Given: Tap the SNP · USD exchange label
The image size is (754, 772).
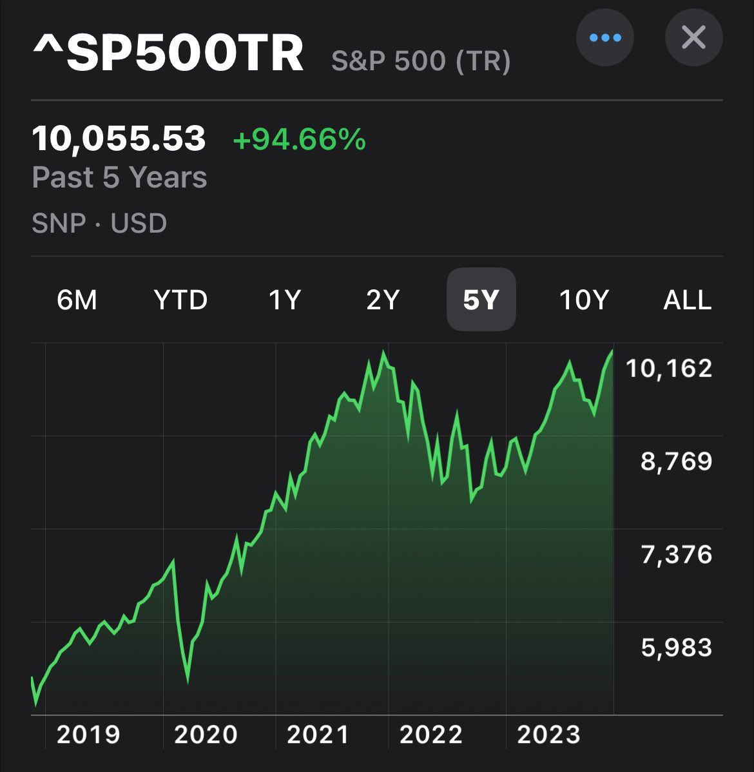Looking at the screenshot, I should click(x=99, y=223).
